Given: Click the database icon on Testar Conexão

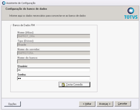Looking at the screenshot, I should [x=64, y=85].
